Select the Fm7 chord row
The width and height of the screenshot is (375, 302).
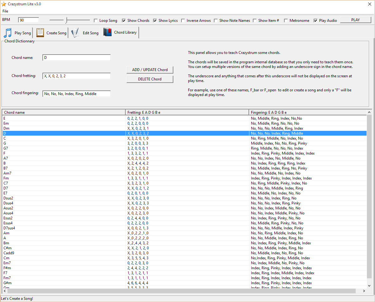coord(185,278)
